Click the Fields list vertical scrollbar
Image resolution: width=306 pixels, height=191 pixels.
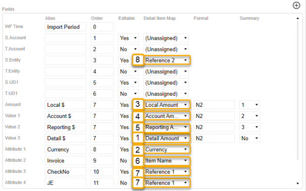pyautogui.click(x=297, y=91)
